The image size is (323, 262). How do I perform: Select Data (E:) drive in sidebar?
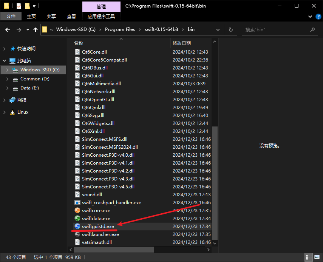click(29, 88)
